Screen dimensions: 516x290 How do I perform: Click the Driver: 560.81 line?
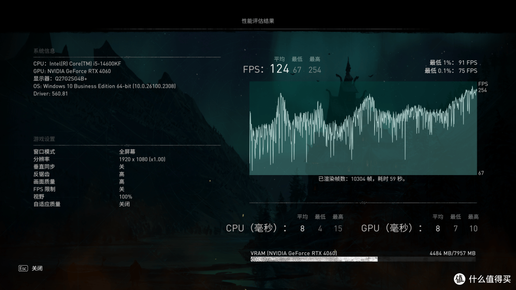tap(50, 94)
